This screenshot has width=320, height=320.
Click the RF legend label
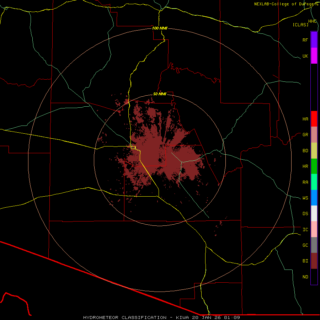pos(305,40)
